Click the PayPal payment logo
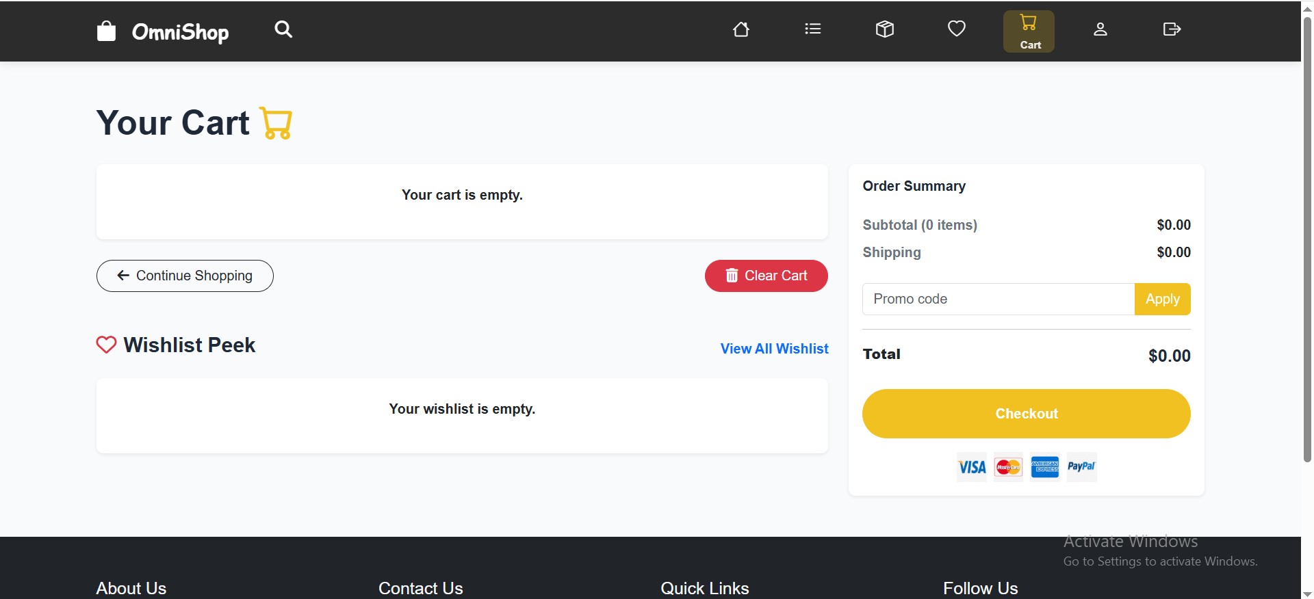The width and height of the screenshot is (1314, 599). 1081,467
